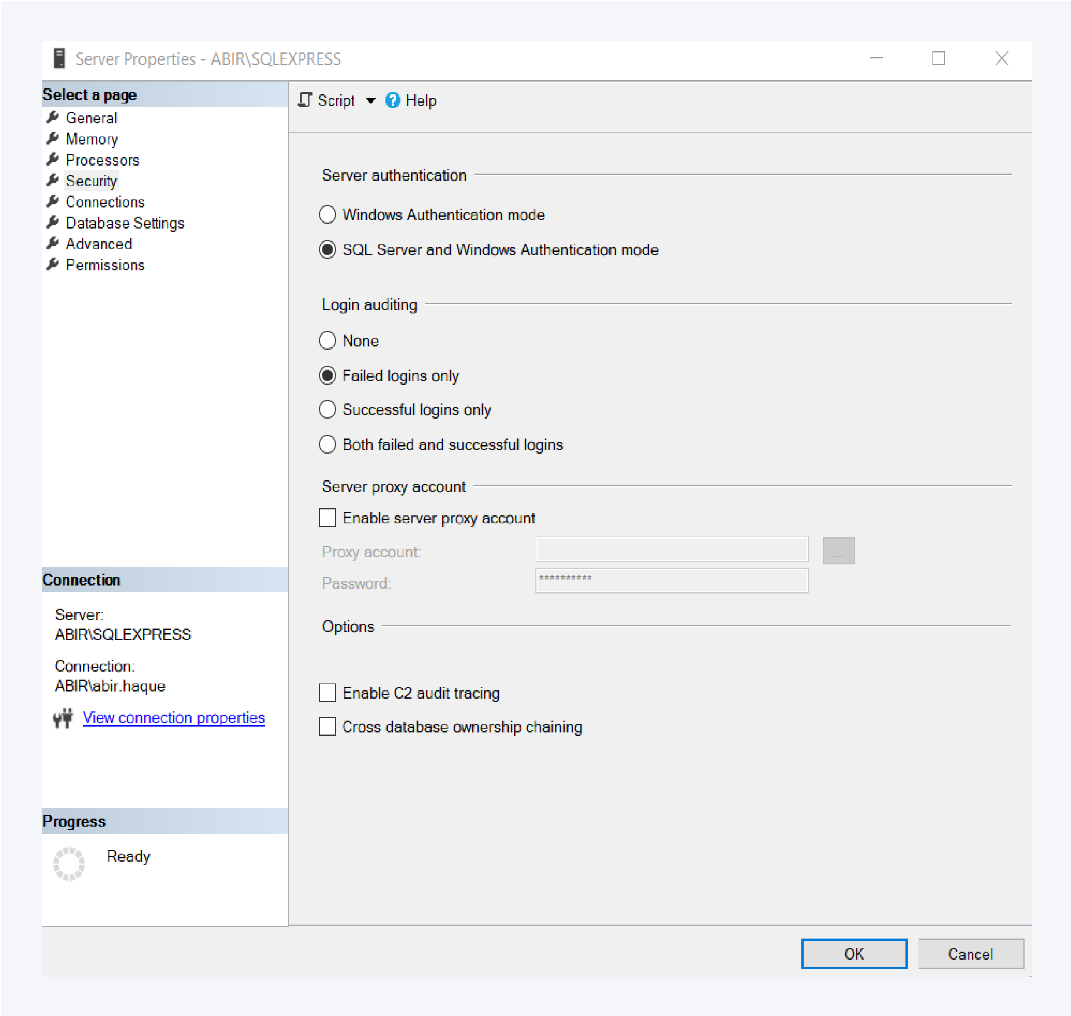
Task: Click View connection properties link
Action: point(173,718)
